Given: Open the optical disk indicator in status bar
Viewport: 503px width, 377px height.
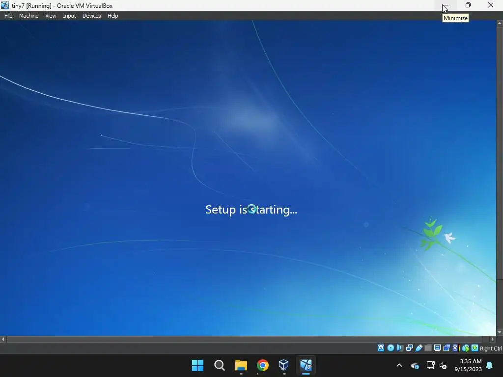Looking at the screenshot, I should tap(391, 348).
